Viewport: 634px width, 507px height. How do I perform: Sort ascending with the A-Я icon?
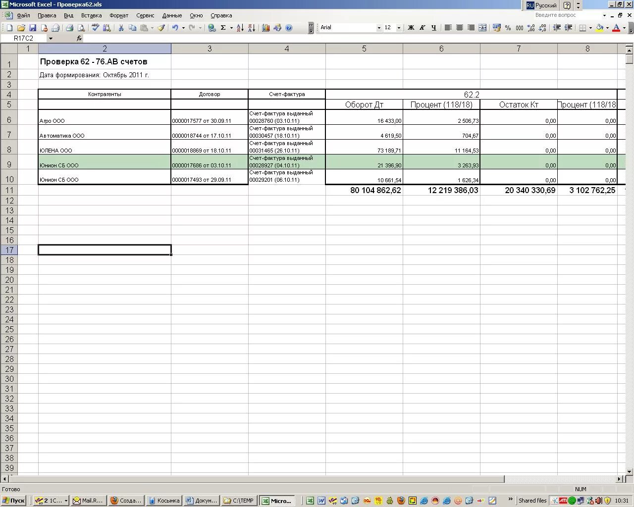[x=240, y=28]
